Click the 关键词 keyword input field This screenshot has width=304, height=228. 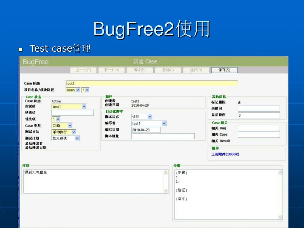259,109
